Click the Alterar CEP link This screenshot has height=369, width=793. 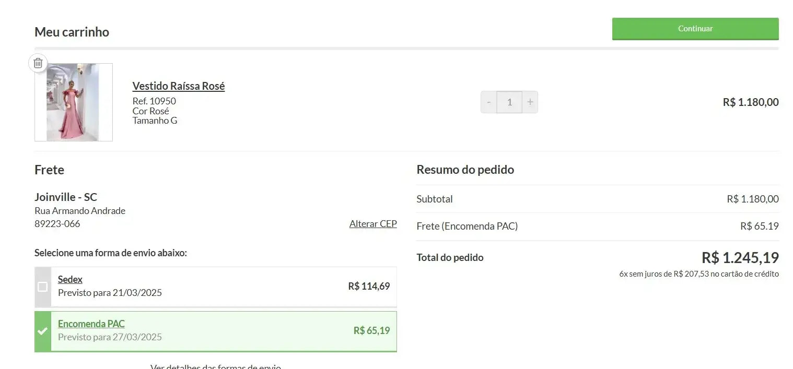coord(373,224)
